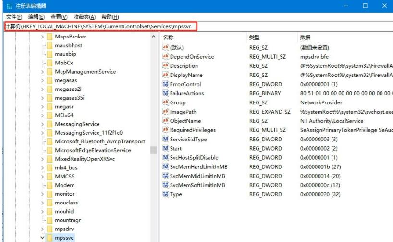Click the string icon beside Description

165,65
